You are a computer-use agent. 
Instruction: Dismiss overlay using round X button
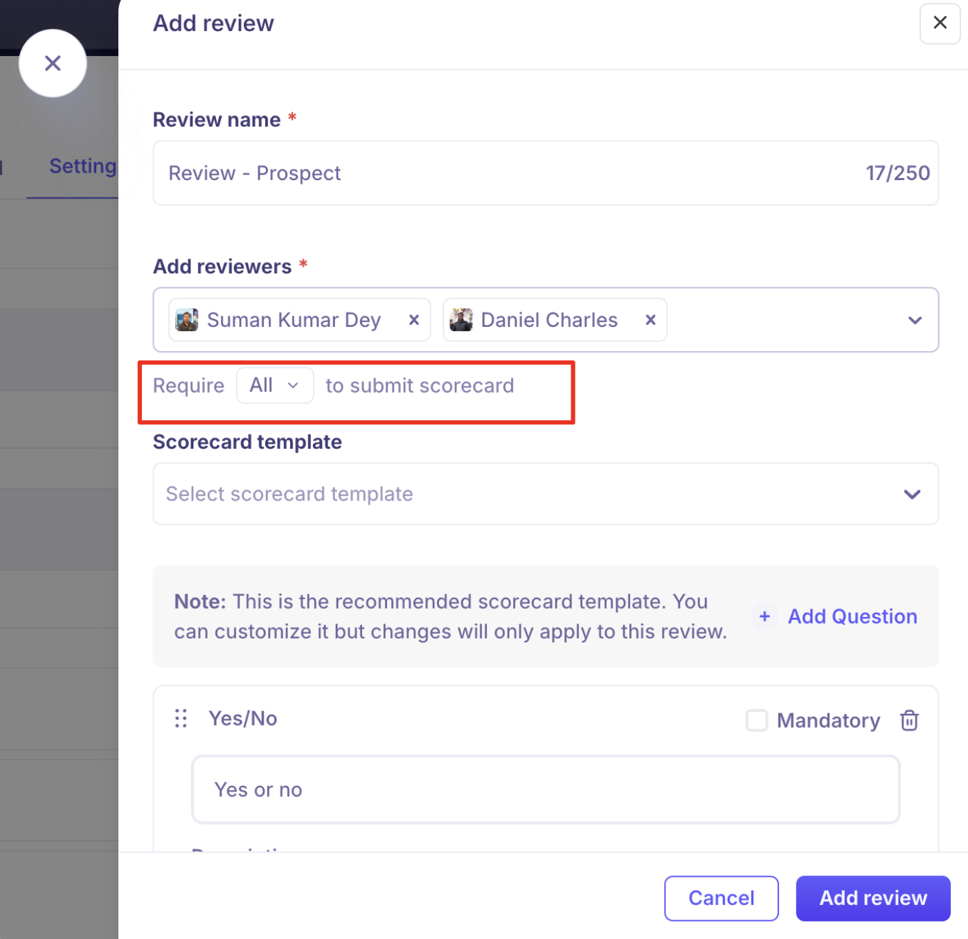(x=53, y=63)
